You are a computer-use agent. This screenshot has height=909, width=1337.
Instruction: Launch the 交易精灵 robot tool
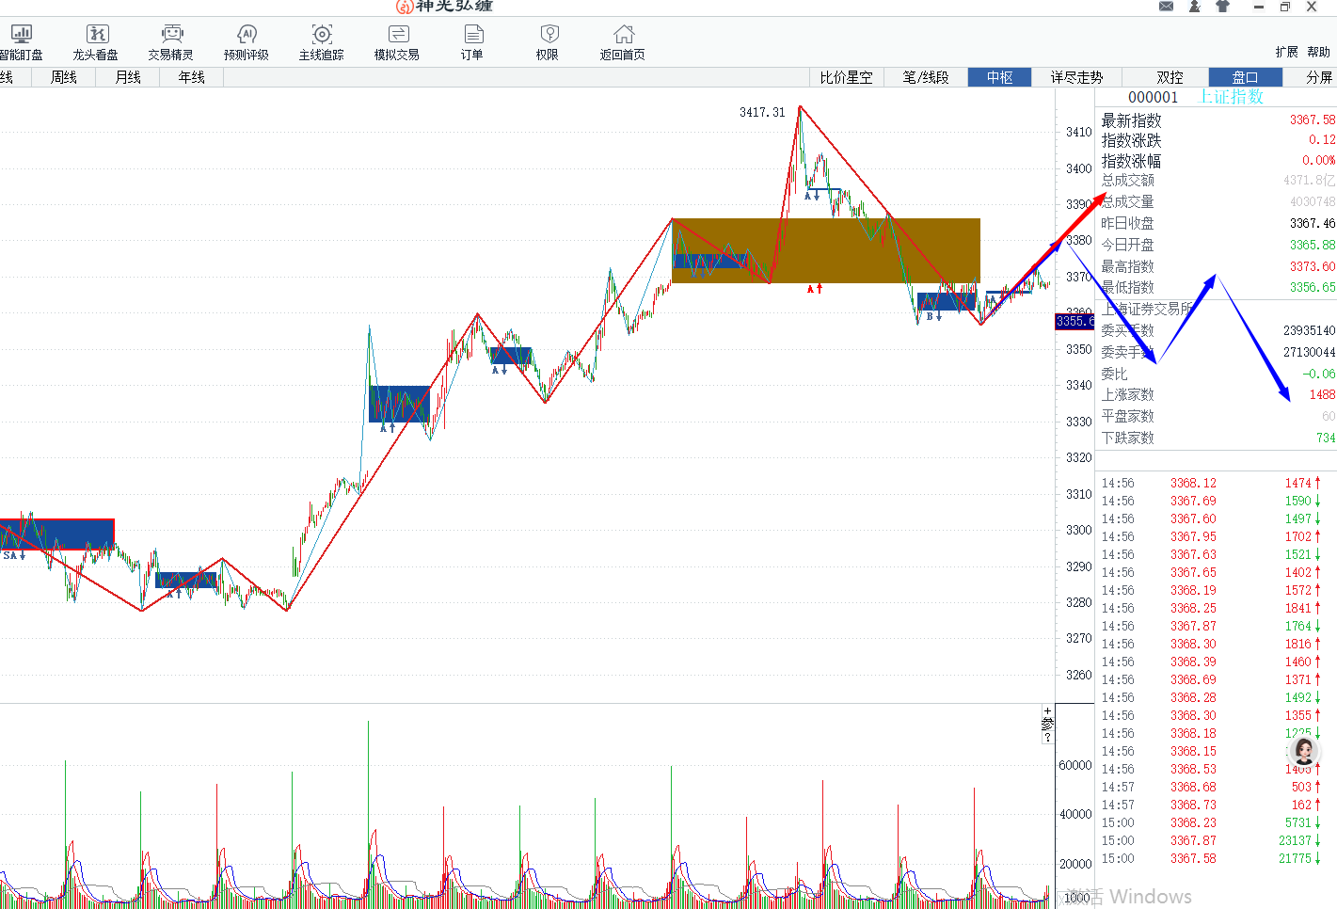[171, 42]
